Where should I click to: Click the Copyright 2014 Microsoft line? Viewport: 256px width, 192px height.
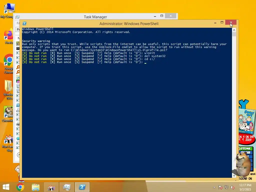(x=76, y=32)
